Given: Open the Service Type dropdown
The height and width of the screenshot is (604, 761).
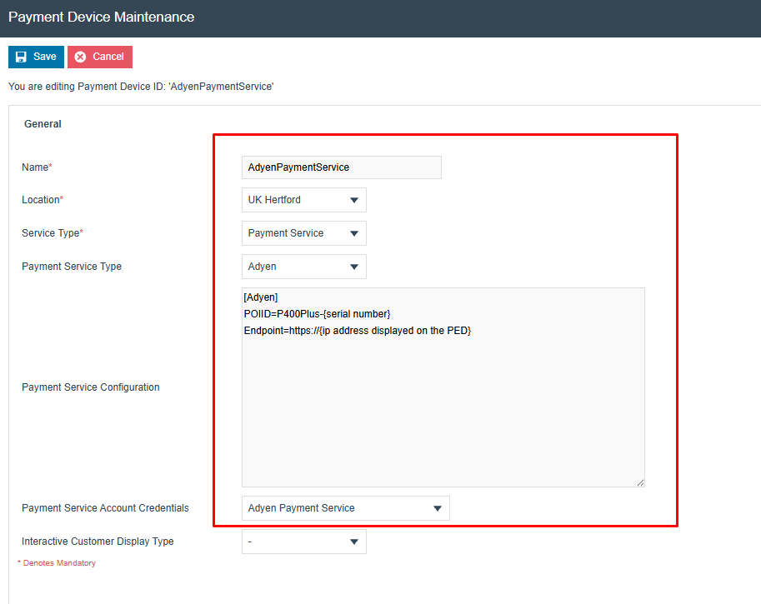Looking at the screenshot, I should [x=304, y=233].
